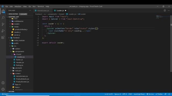Open the Source Control view
This screenshot has height=96, width=172.
coord(3,24)
